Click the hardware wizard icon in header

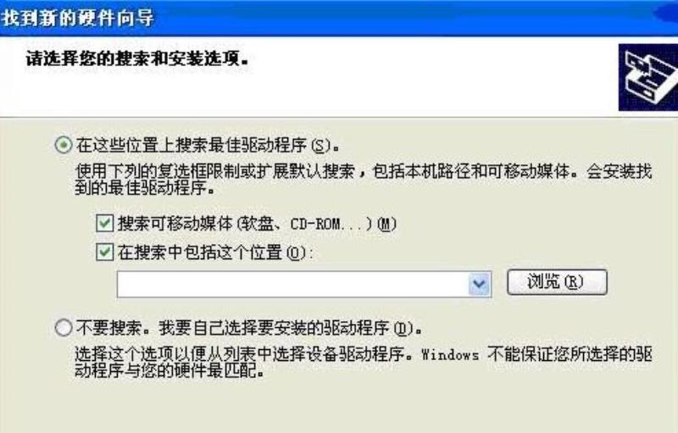(648, 78)
